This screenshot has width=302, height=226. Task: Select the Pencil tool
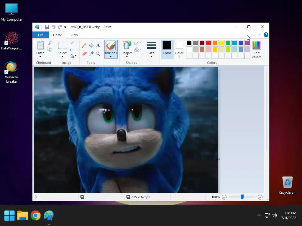pos(84,46)
